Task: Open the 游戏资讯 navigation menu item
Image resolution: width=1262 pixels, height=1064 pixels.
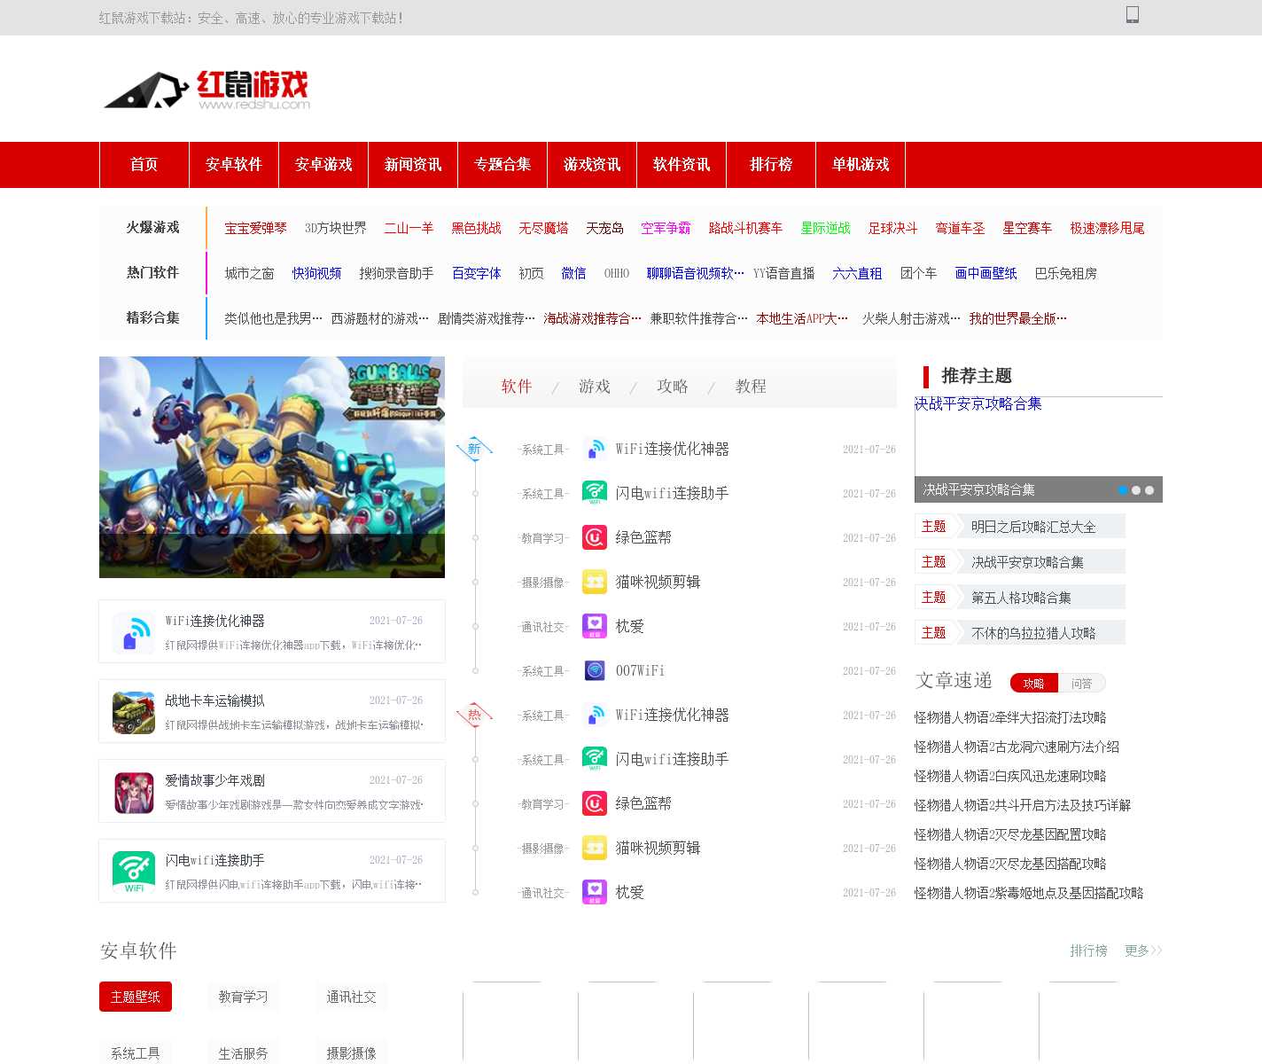Action: (x=592, y=165)
